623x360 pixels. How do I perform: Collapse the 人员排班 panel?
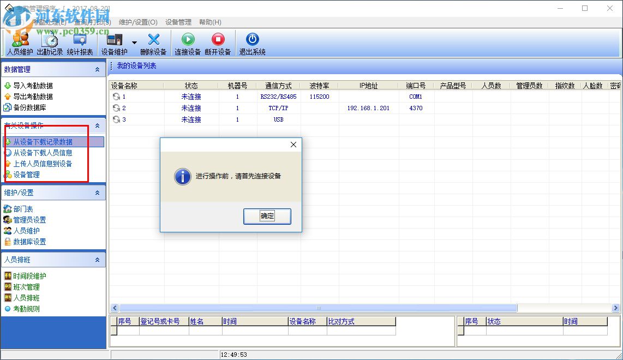tap(98, 259)
